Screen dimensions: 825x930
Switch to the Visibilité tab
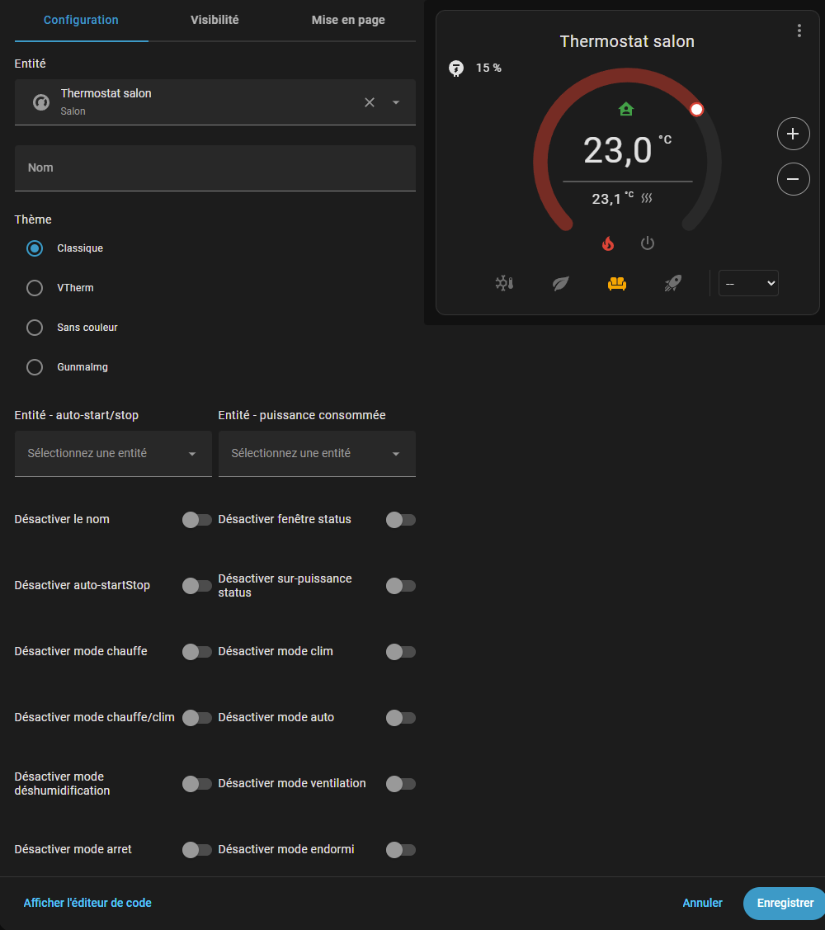[x=214, y=20]
